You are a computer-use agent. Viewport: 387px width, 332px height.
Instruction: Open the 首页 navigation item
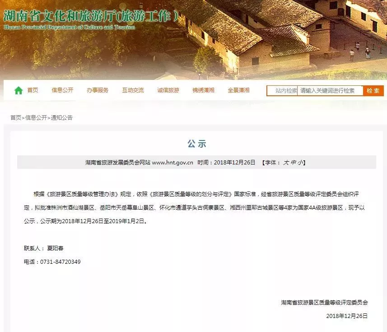point(33,90)
